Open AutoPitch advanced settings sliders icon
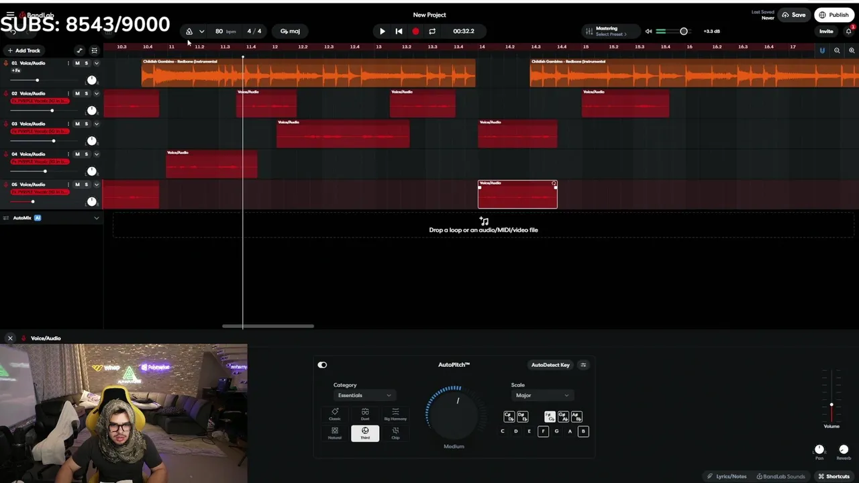The image size is (859, 483). (583, 365)
